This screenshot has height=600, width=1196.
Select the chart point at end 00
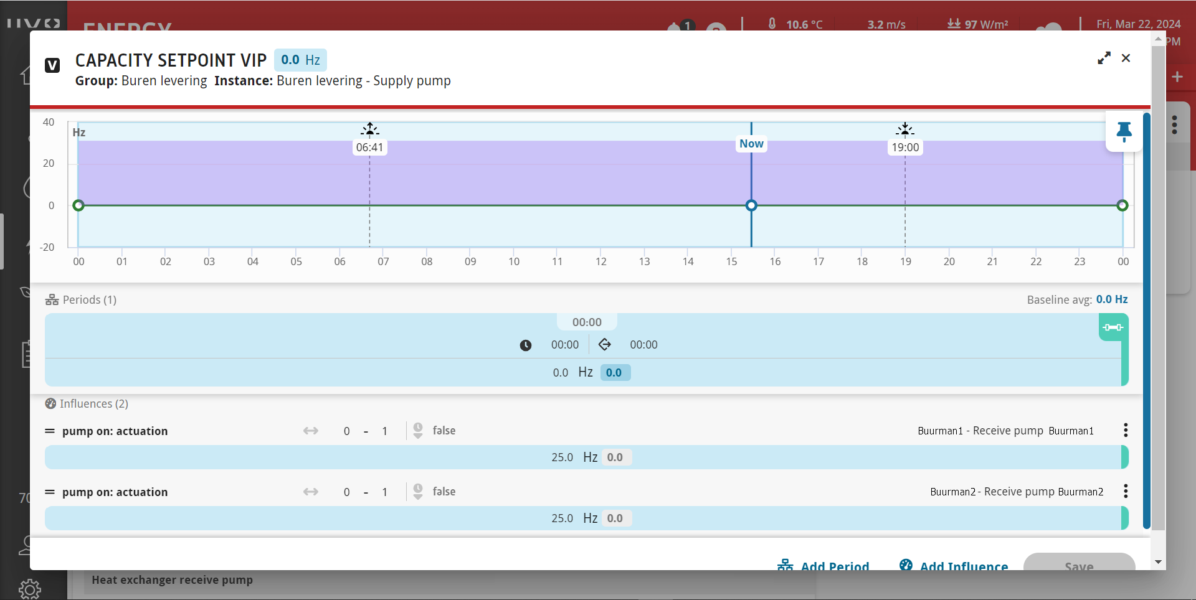click(1122, 205)
